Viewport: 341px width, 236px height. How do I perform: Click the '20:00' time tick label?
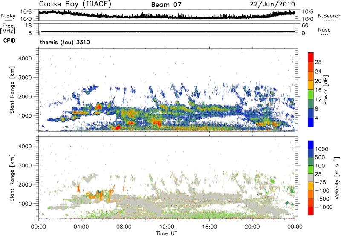click(x=252, y=227)
